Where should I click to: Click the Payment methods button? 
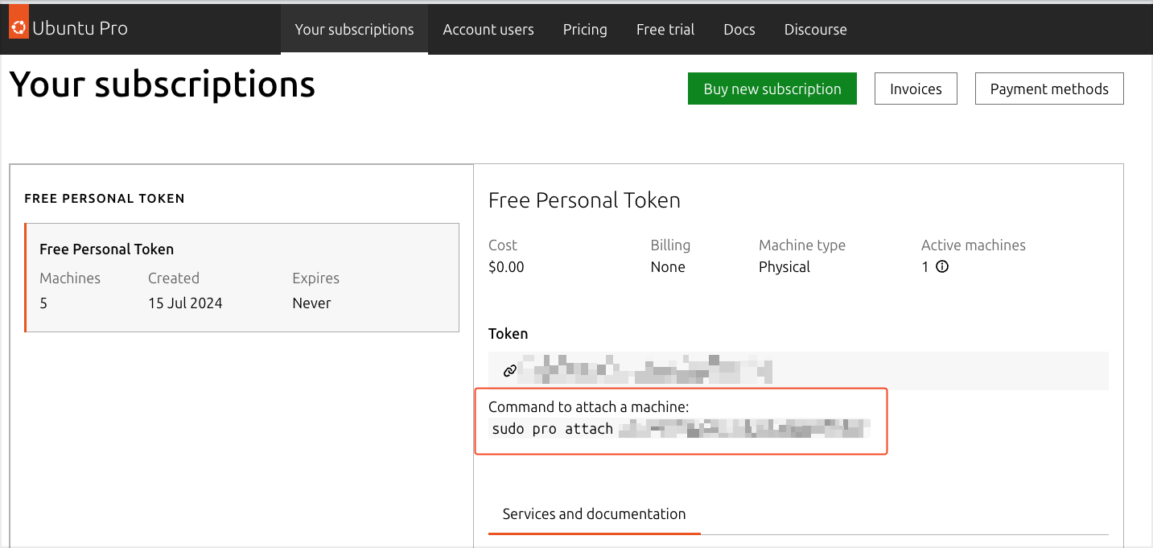point(1048,89)
